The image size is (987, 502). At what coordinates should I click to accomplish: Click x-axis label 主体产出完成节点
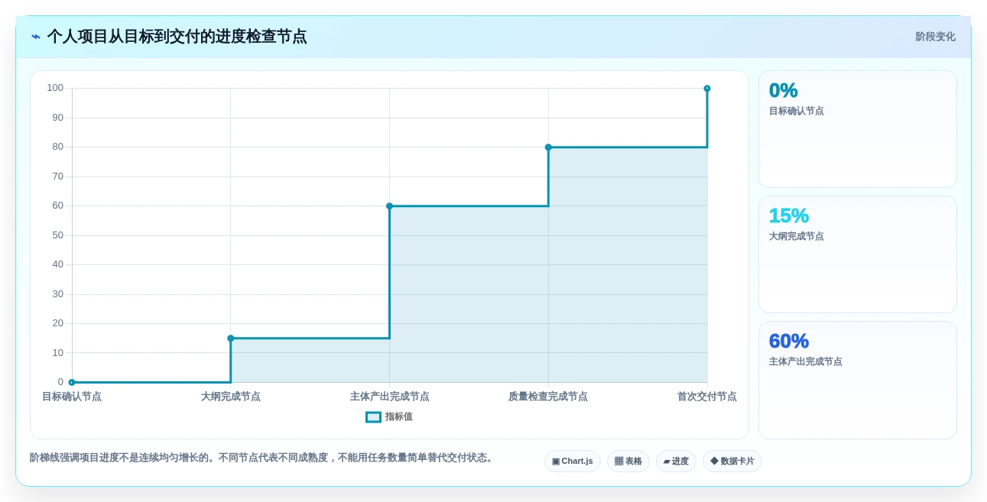coord(390,397)
